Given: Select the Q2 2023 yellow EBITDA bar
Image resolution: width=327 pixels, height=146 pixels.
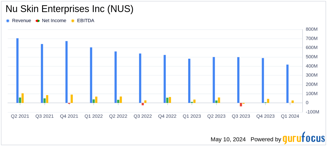Looking at the screenshot, I should 219,100.
